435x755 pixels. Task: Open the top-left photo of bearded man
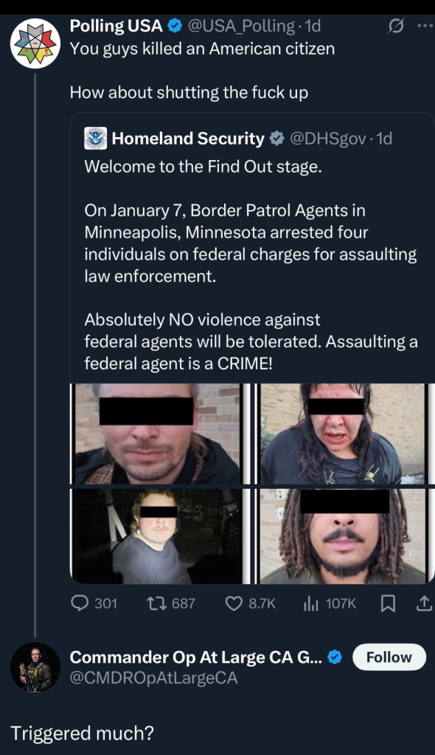157,434
